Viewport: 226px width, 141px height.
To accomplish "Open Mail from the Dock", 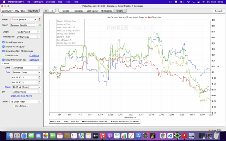I will pyautogui.click(x=38, y=136).
